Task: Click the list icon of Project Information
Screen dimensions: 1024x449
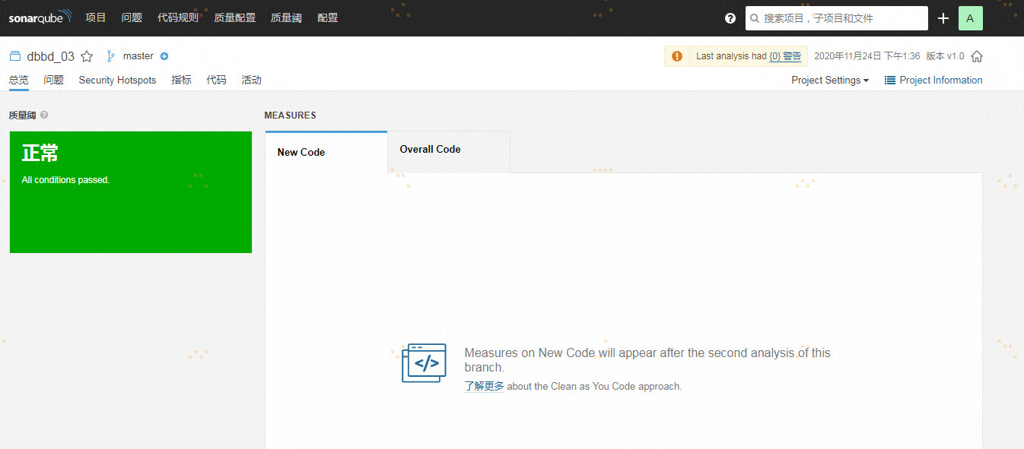Action: [889, 80]
